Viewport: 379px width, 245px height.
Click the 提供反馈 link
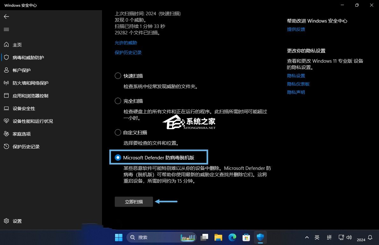pos(296,29)
